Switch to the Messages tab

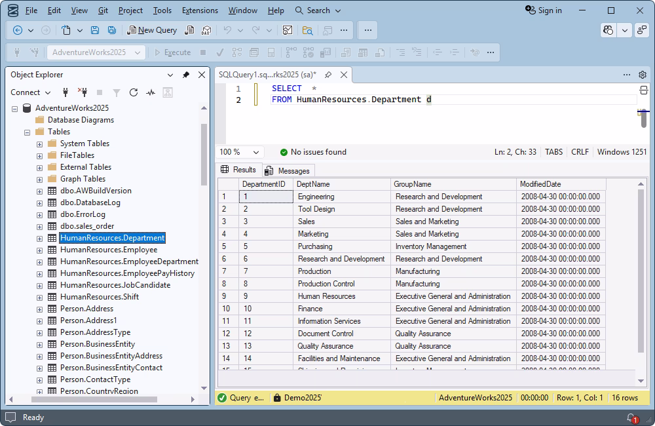[x=289, y=171]
